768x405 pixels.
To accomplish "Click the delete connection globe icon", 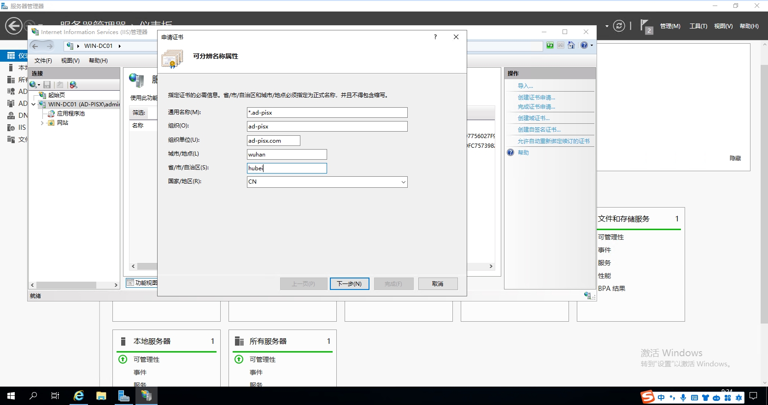I will pyautogui.click(x=73, y=85).
